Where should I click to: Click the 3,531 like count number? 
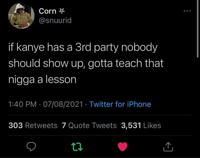pos(131,126)
